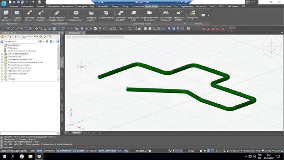Open the База данных ribbon button
This screenshot has width=284, height=160.
pos(6,16)
